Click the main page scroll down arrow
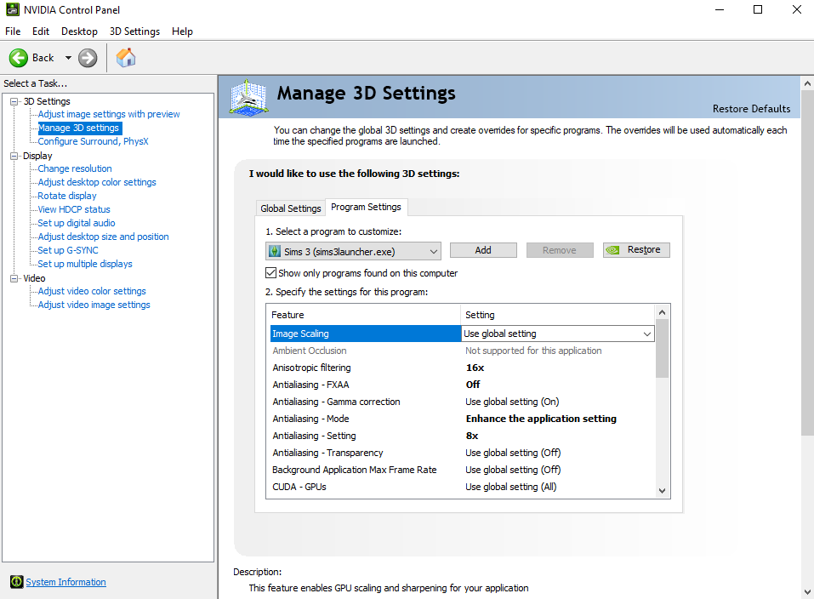 807,591
